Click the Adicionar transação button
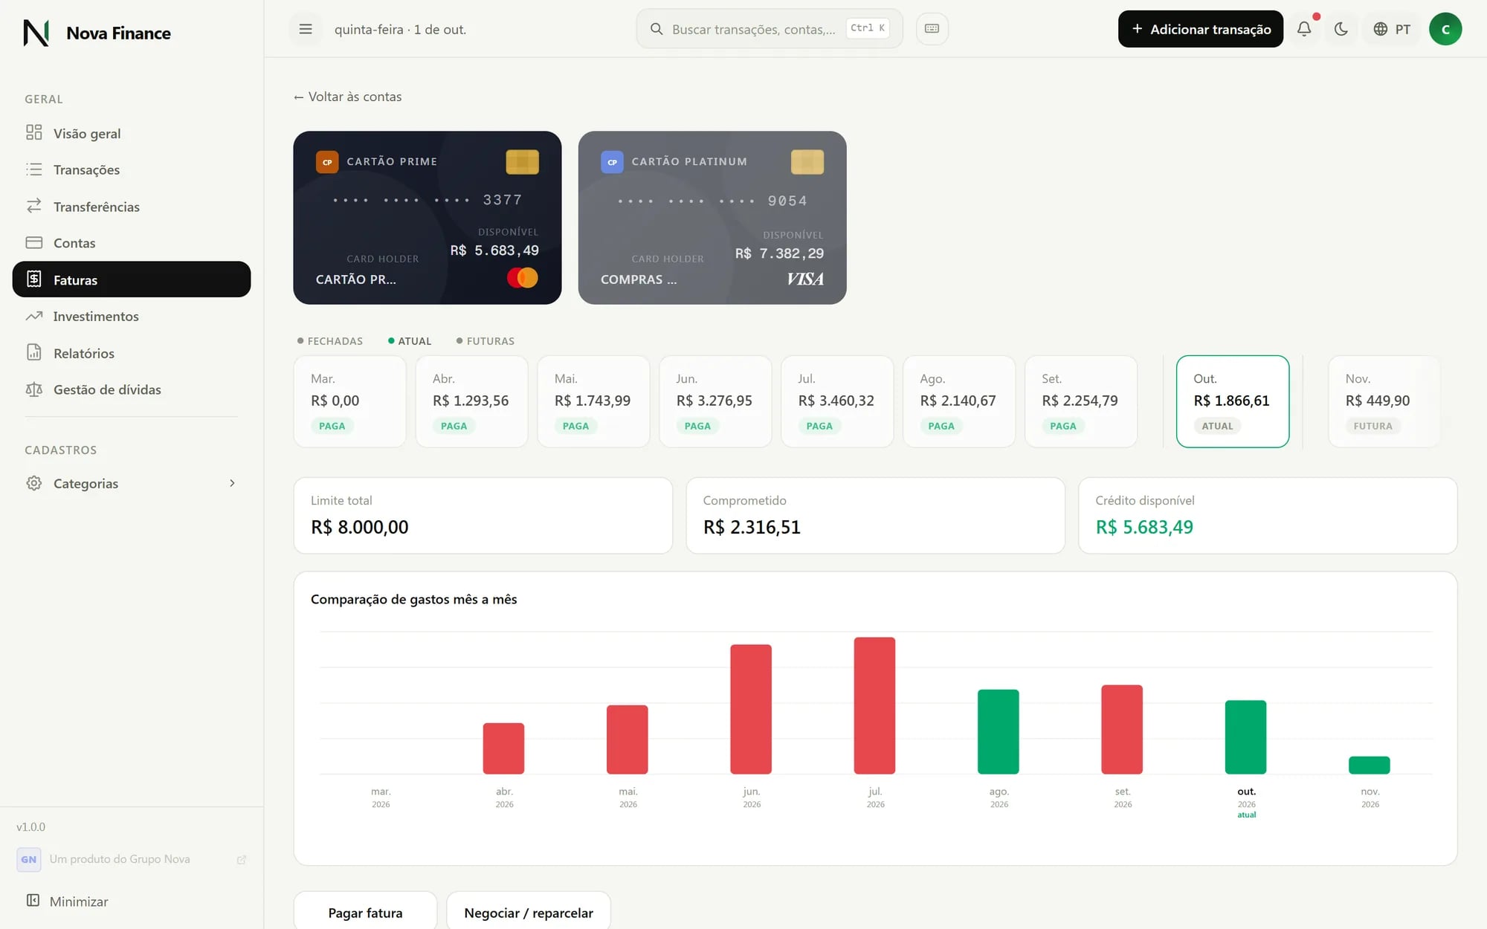The height and width of the screenshot is (929, 1487). 1200,29
